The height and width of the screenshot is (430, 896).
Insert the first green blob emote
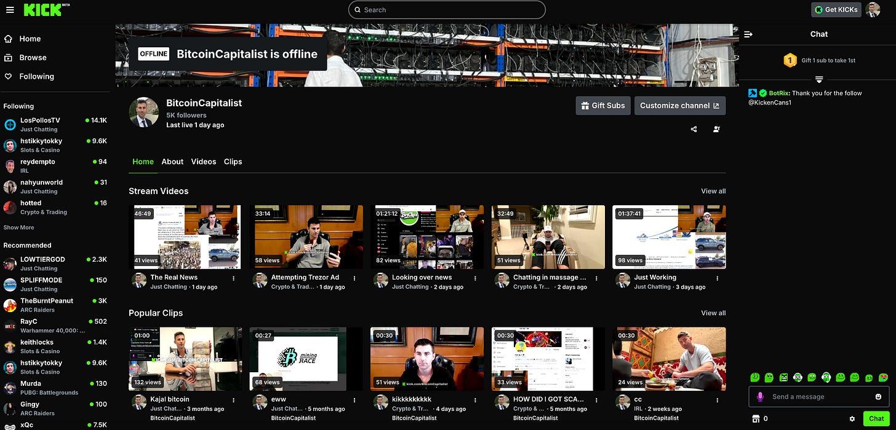tap(754, 377)
